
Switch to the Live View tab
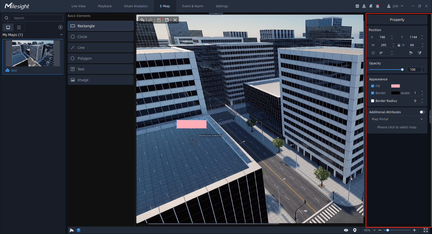pos(79,6)
